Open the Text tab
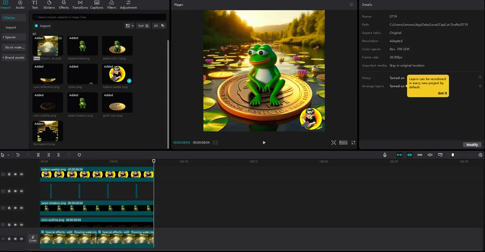Viewport: 485px width, 252px height. pos(34,5)
